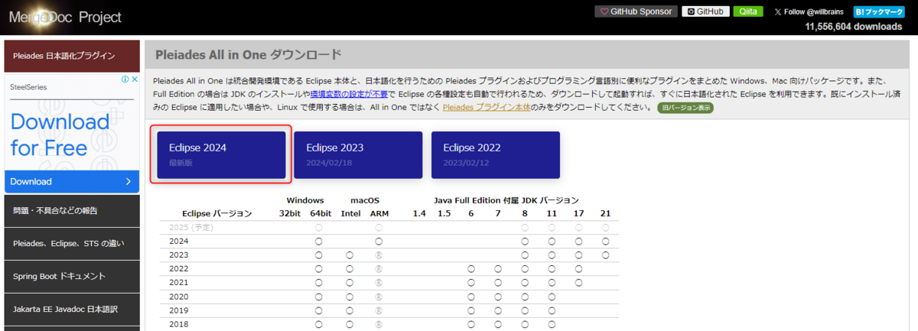This screenshot has height=331, width=918.
Task: Click the Java Full Edition 付属 JDK バージョン header
Action: 506,200
